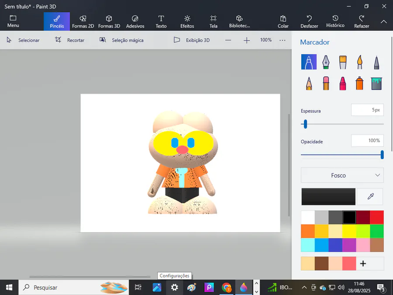
Task: Select the Oil brush tool
Action: (x=343, y=62)
